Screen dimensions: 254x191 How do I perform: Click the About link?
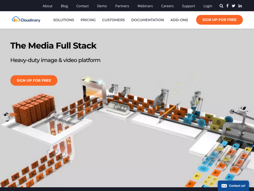tap(47, 6)
